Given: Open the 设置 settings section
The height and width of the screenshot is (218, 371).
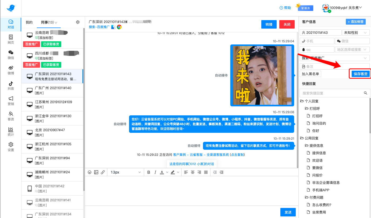Looking at the screenshot, I should 11,147.
